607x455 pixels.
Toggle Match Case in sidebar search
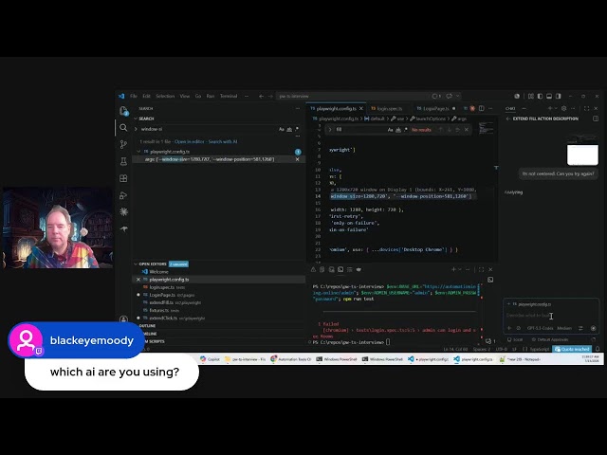(282, 129)
